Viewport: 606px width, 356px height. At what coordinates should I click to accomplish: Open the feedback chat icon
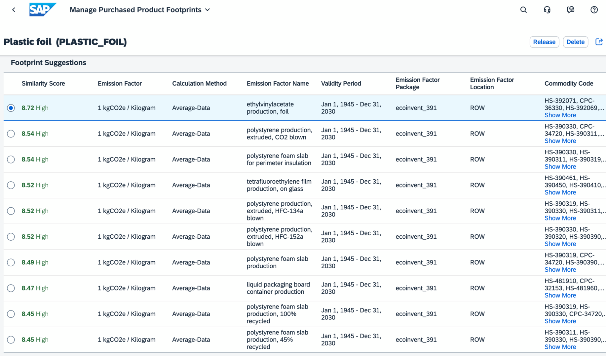pos(570,10)
